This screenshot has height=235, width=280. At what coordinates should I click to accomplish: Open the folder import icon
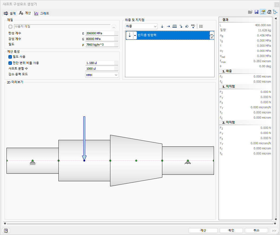click(250, 12)
